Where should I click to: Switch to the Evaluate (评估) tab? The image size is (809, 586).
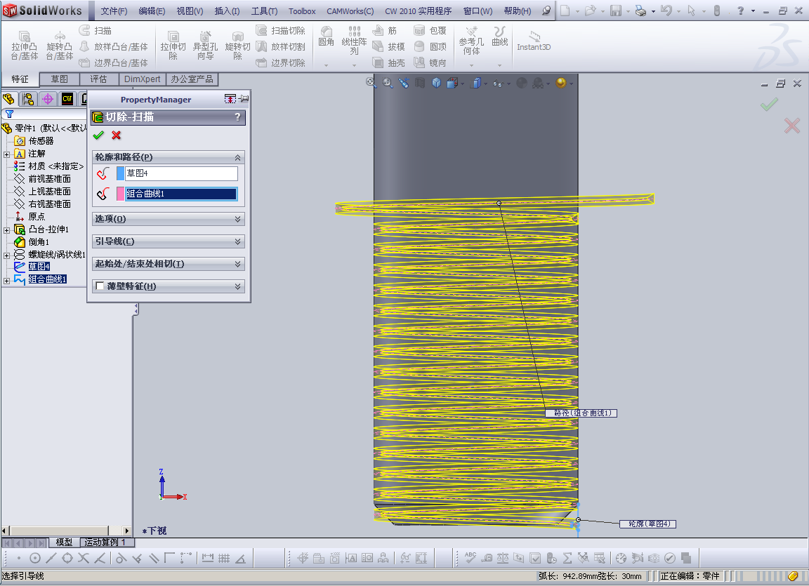(98, 79)
